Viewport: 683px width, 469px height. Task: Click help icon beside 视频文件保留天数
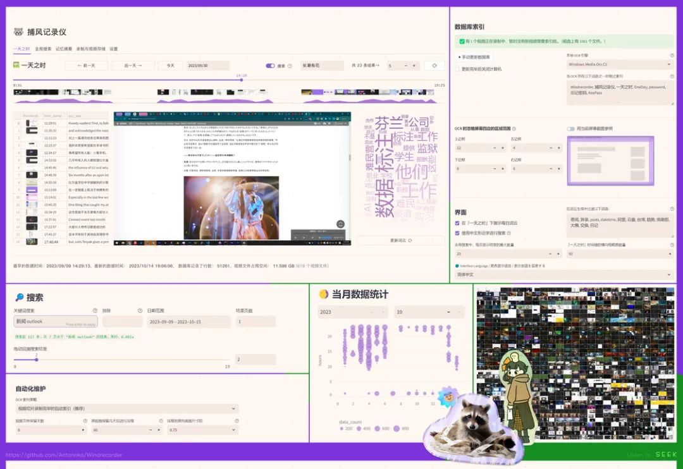(x=85, y=421)
